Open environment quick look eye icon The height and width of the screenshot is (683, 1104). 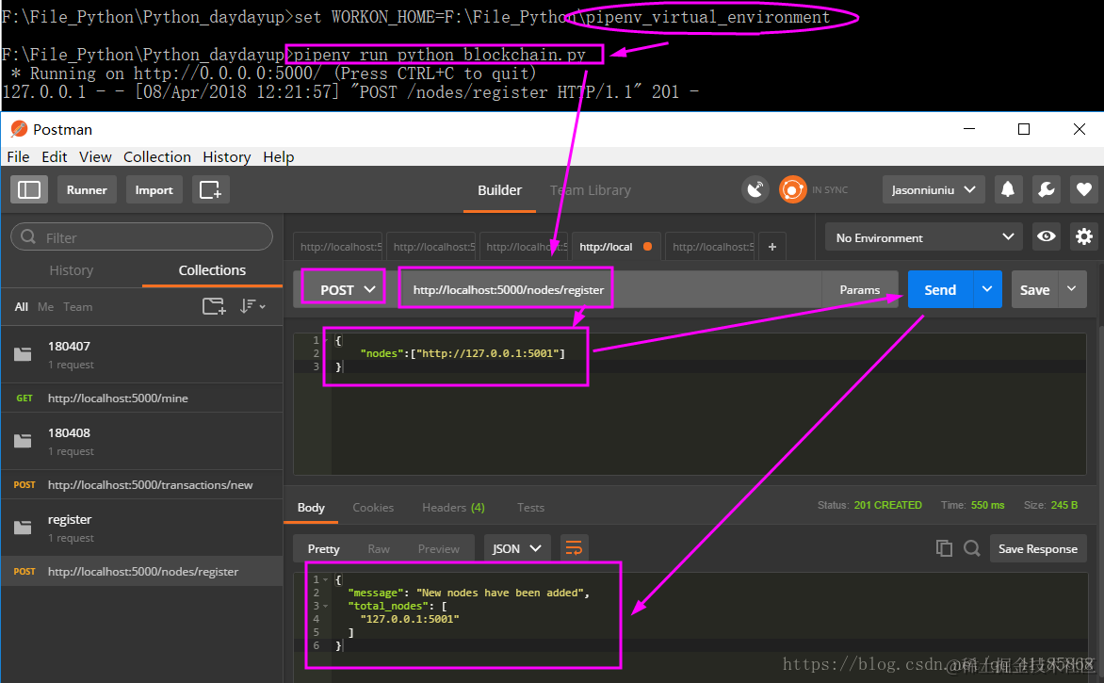[1047, 236]
